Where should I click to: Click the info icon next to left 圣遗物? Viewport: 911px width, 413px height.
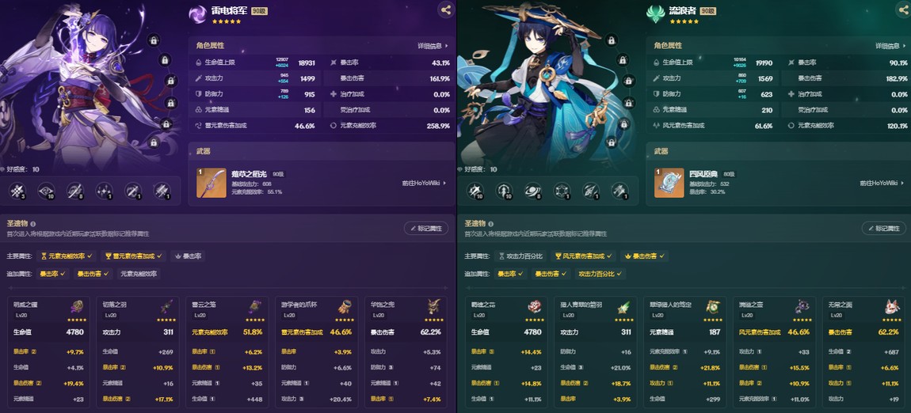[x=33, y=224]
